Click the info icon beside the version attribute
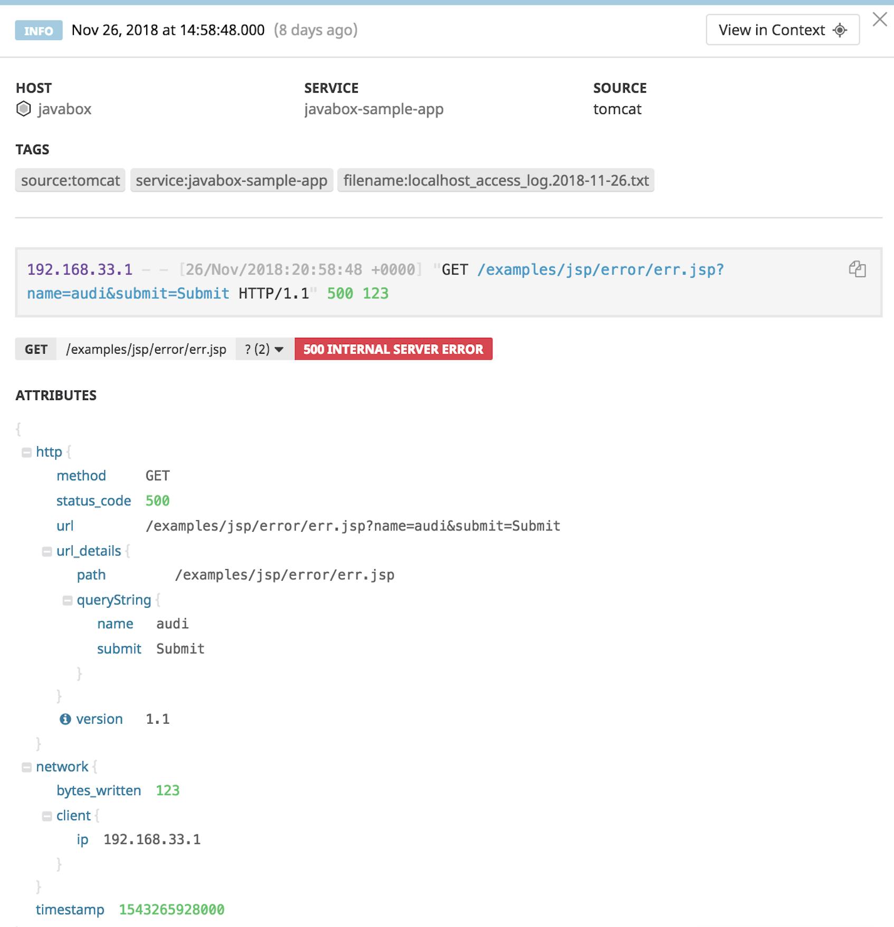This screenshot has width=894, height=927. [65, 718]
